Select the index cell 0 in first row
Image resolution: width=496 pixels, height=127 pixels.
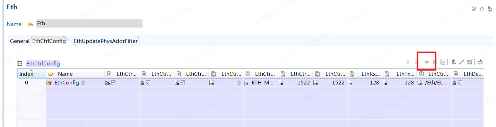(x=32, y=83)
